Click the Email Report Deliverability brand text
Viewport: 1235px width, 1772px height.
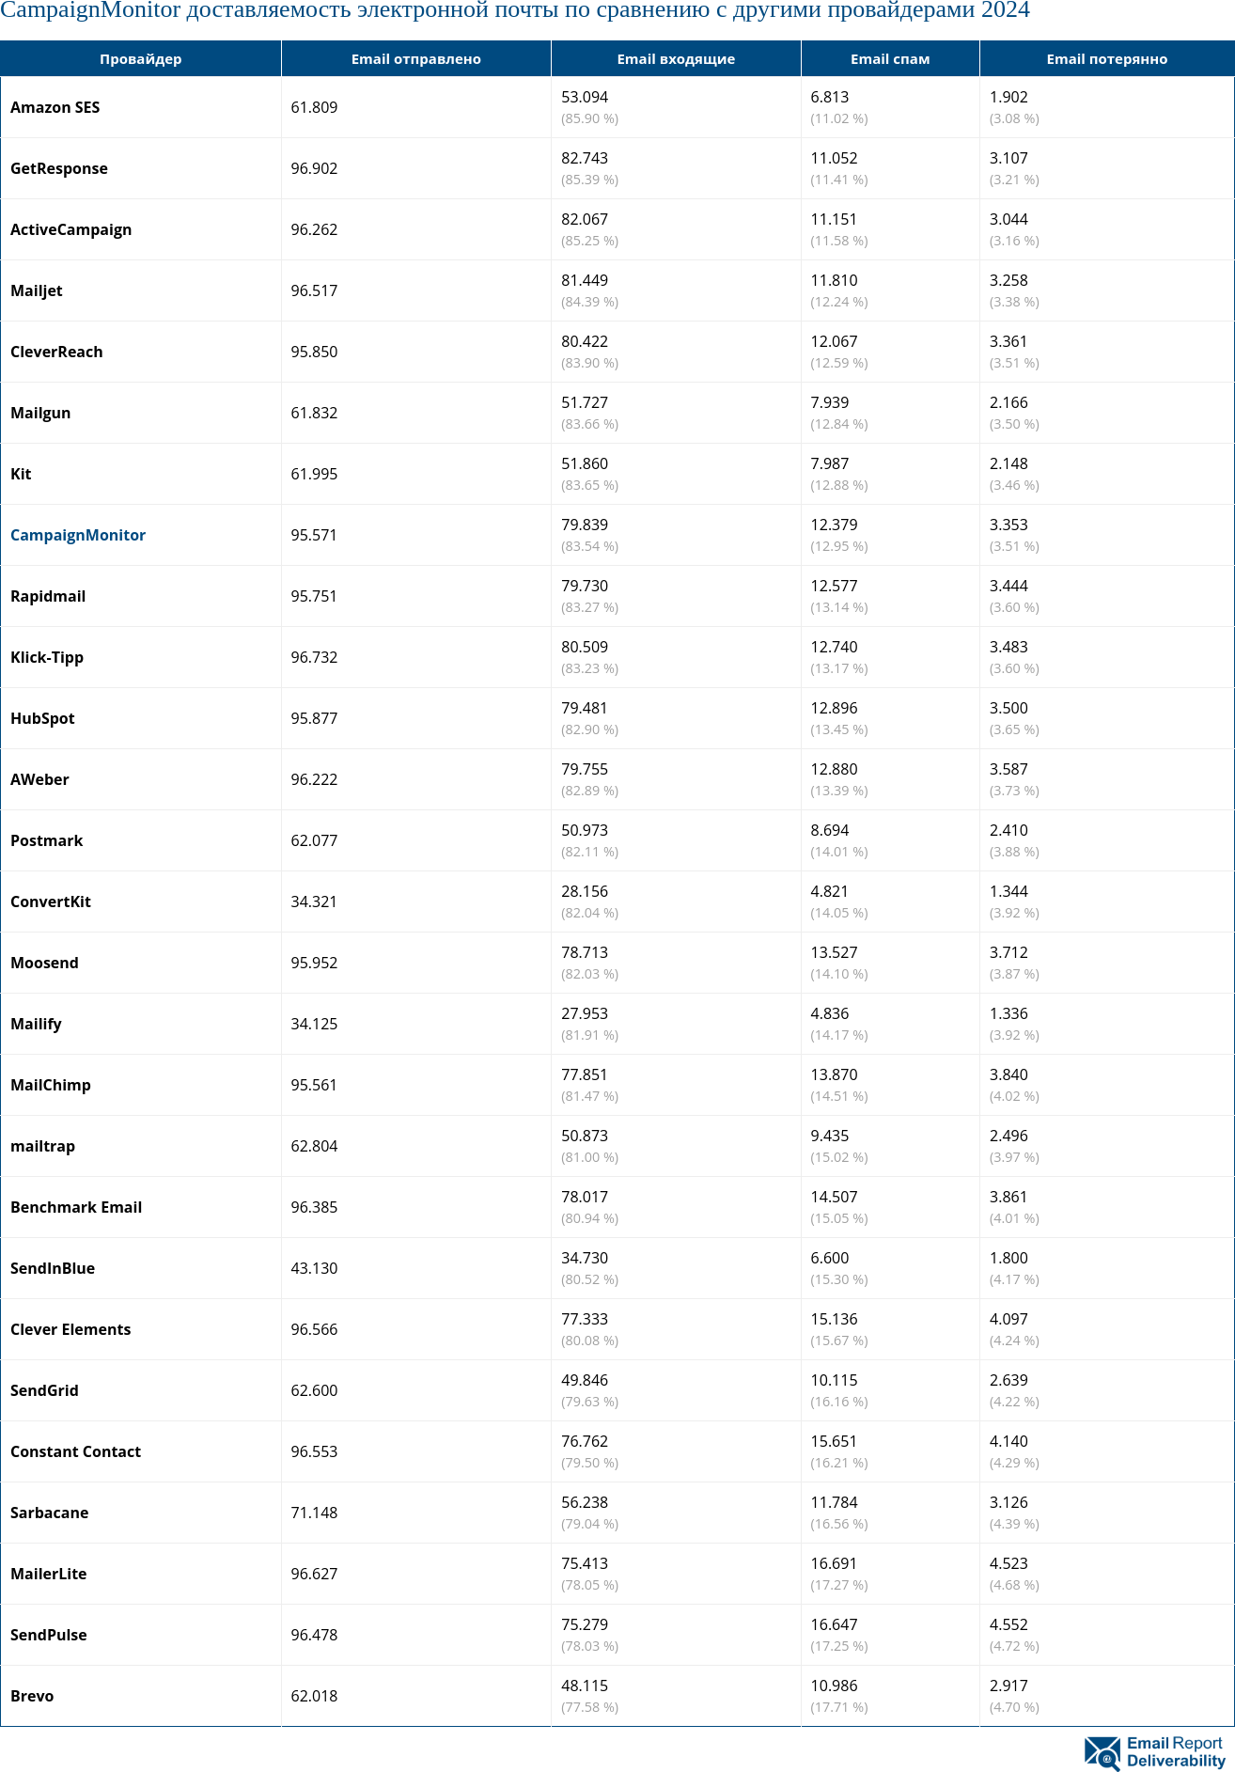[1176, 1752]
